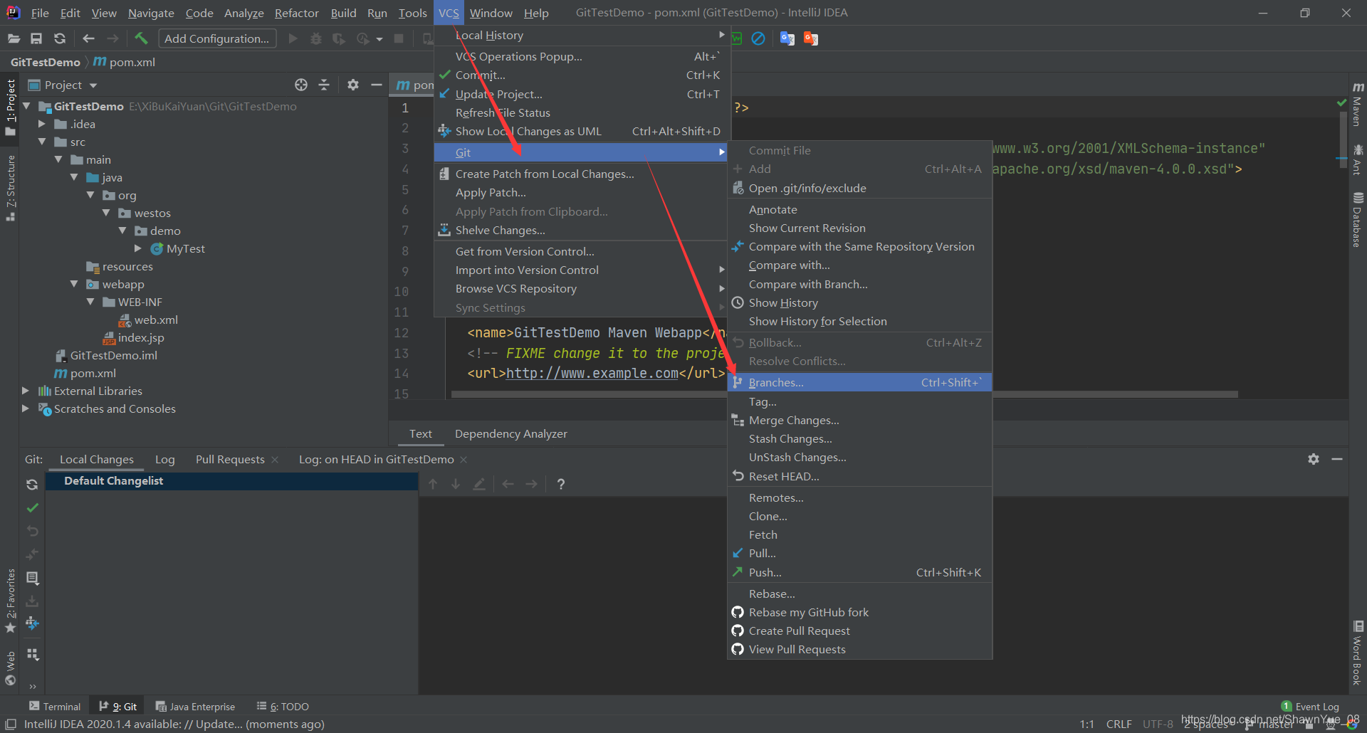
Task: Close Log on HEAD tab
Action: coord(463,460)
